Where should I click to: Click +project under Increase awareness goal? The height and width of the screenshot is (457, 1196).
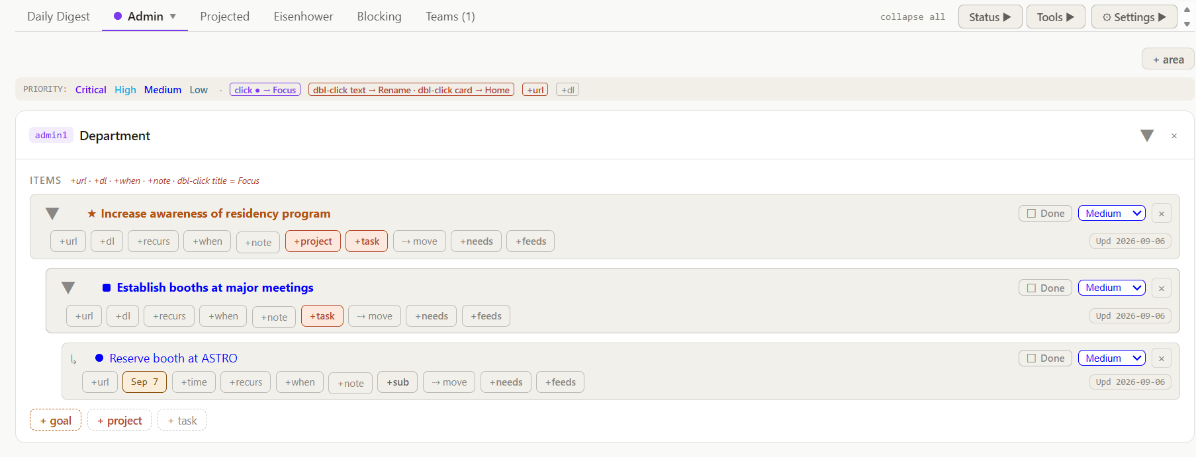313,241
